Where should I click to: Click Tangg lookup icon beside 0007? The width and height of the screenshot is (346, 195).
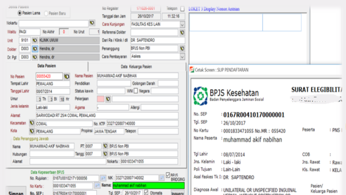coord(105,154)
